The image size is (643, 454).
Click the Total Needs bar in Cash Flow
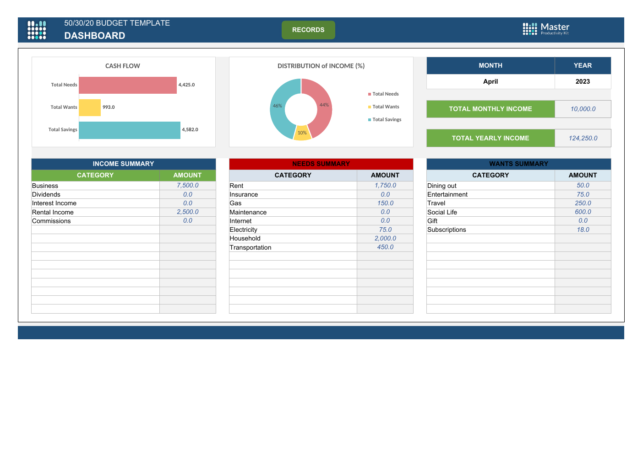pyautogui.click(x=128, y=85)
